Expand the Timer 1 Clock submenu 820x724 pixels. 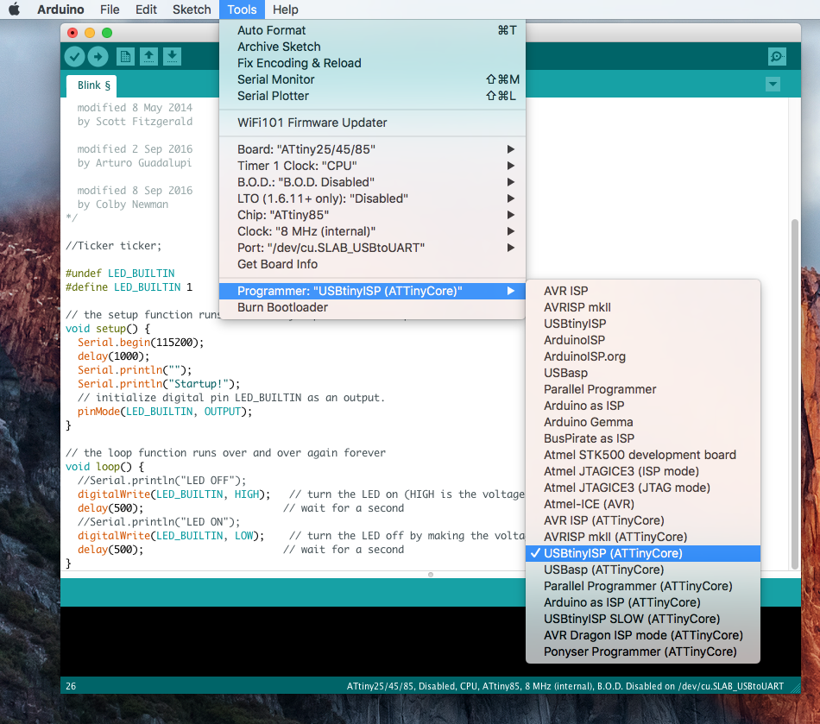pyautogui.click(x=372, y=166)
